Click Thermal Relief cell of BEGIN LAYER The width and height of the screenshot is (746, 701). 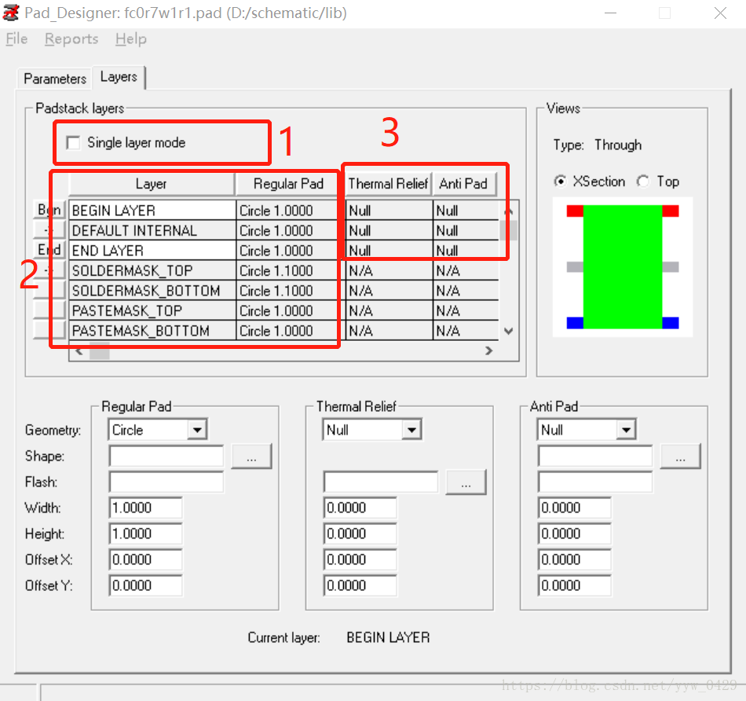pyautogui.click(x=389, y=211)
